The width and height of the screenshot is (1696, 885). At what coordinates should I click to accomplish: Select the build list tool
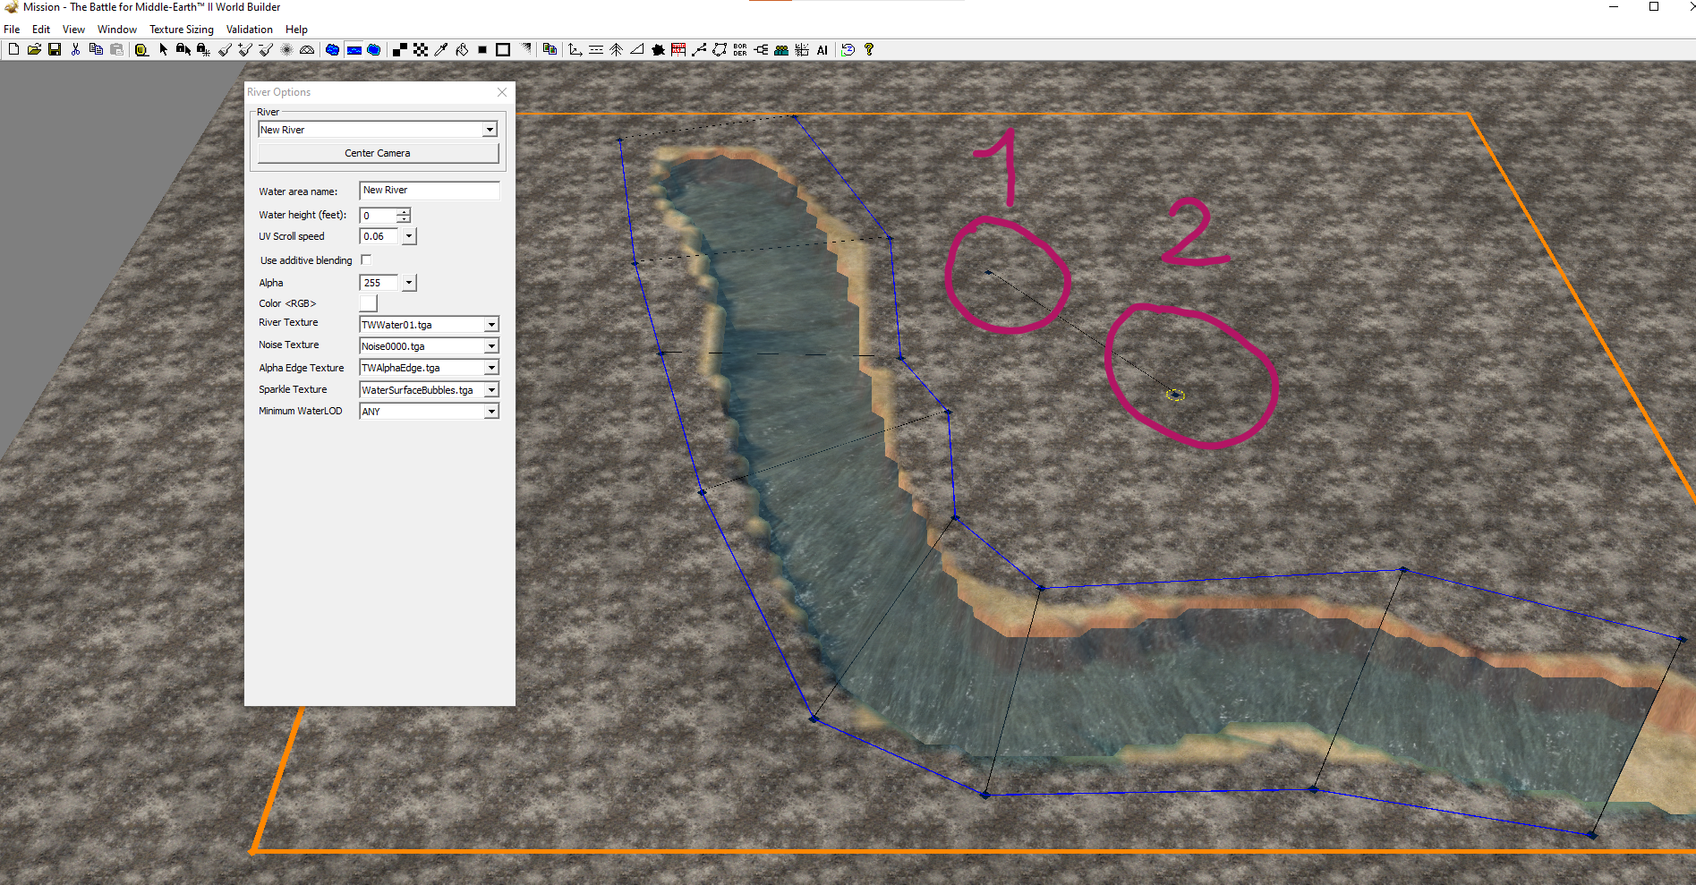tap(678, 50)
